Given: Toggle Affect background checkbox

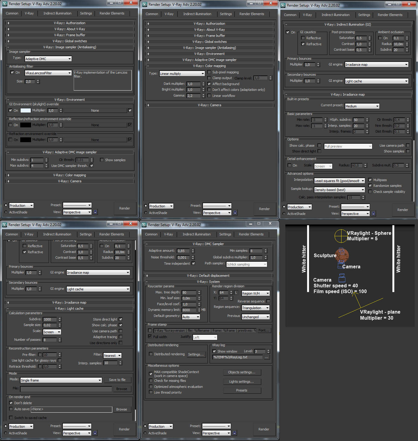Looking at the screenshot, I should pos(209,84).
